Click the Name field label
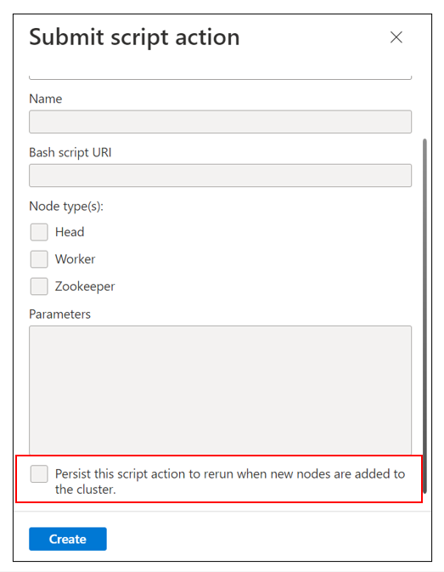444x572 pixels. 46,99
